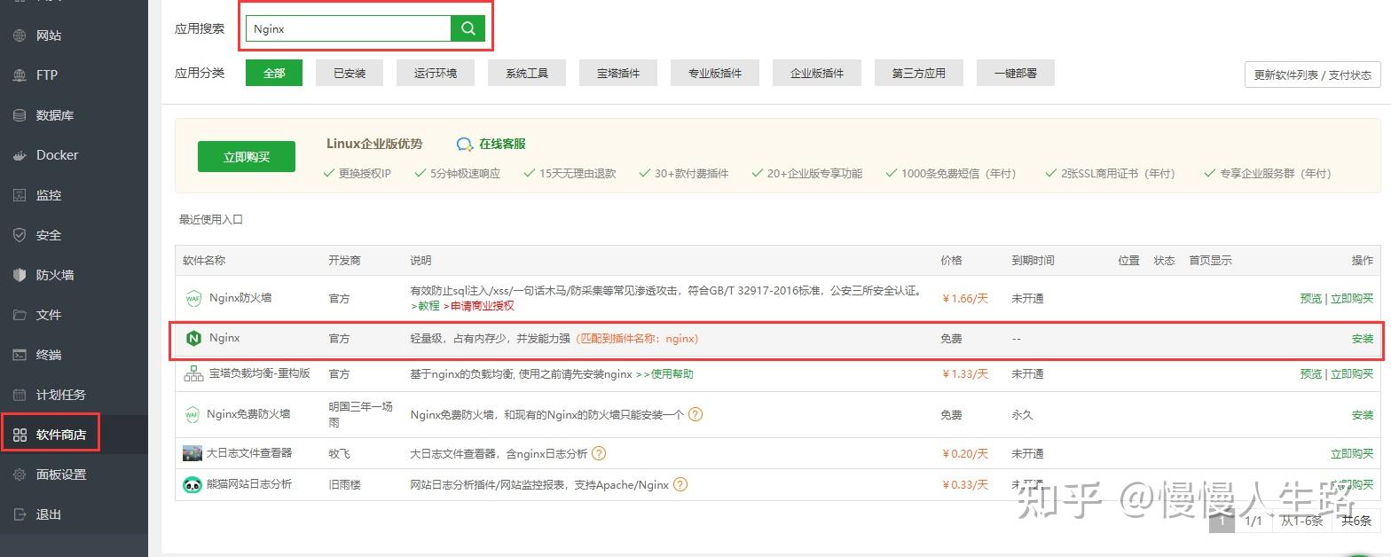Click the FTP sidebar icon
The width and height of the screenshot is (1391, 557).
(20, 75)
